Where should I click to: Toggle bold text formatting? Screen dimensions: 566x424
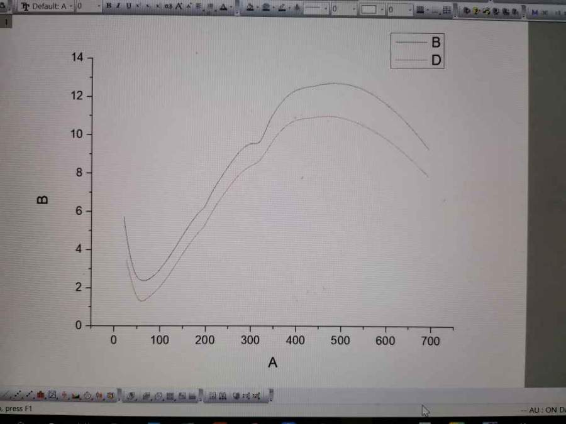109,6
